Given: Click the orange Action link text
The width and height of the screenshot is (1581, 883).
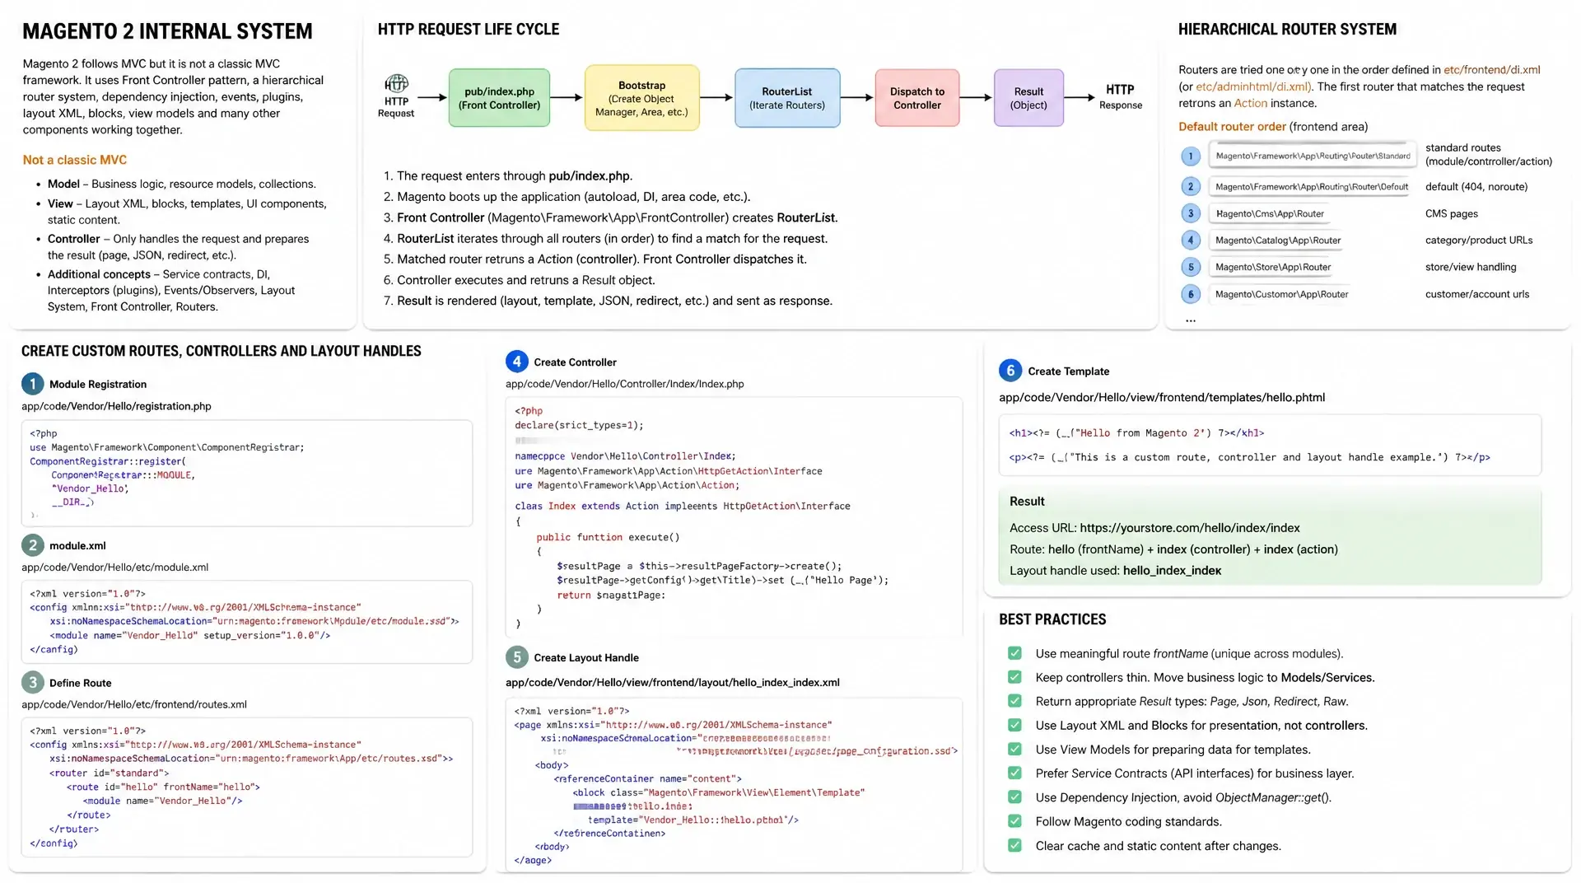Looking at the screenshot, I should (x=1250, y=103).
